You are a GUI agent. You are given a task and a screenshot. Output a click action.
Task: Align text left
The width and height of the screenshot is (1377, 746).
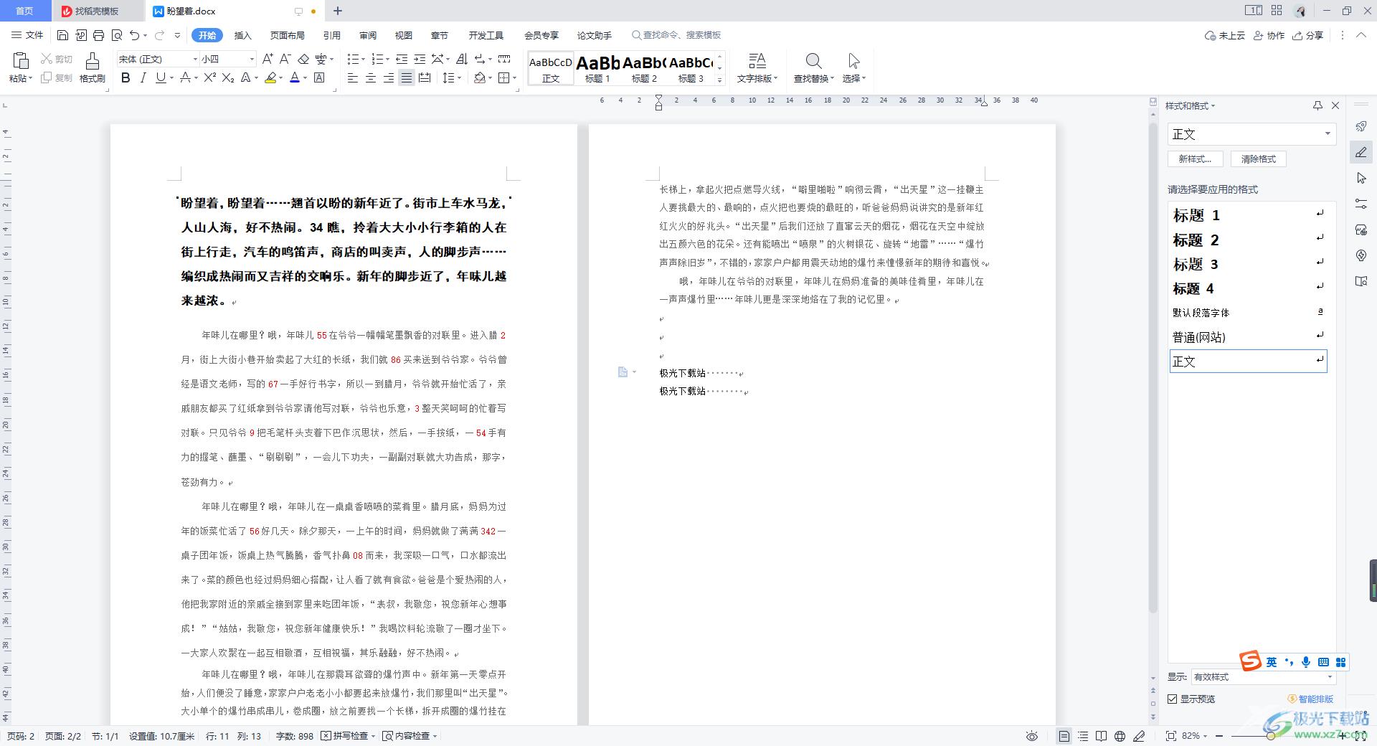[353, 77]
